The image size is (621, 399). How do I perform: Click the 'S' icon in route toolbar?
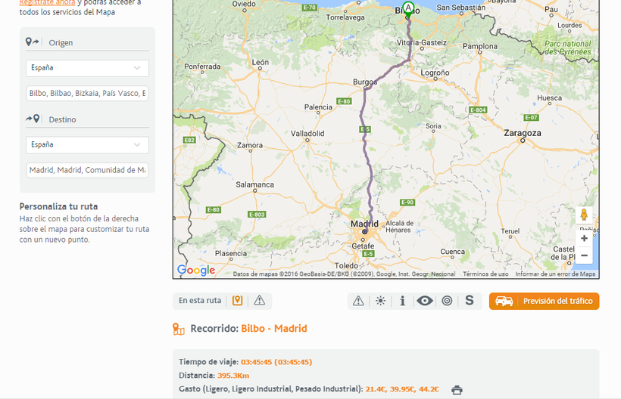point(470,301)
